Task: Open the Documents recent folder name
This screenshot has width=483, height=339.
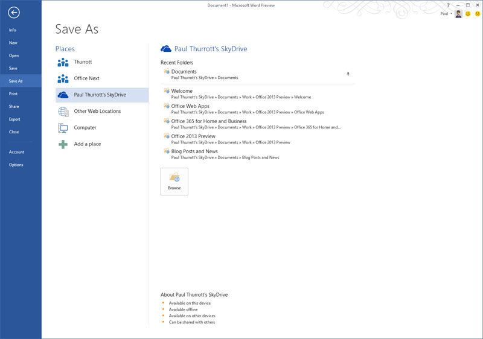Action: (184, 71)
